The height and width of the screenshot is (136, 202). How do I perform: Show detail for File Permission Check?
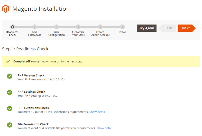[x=104, y=128]
